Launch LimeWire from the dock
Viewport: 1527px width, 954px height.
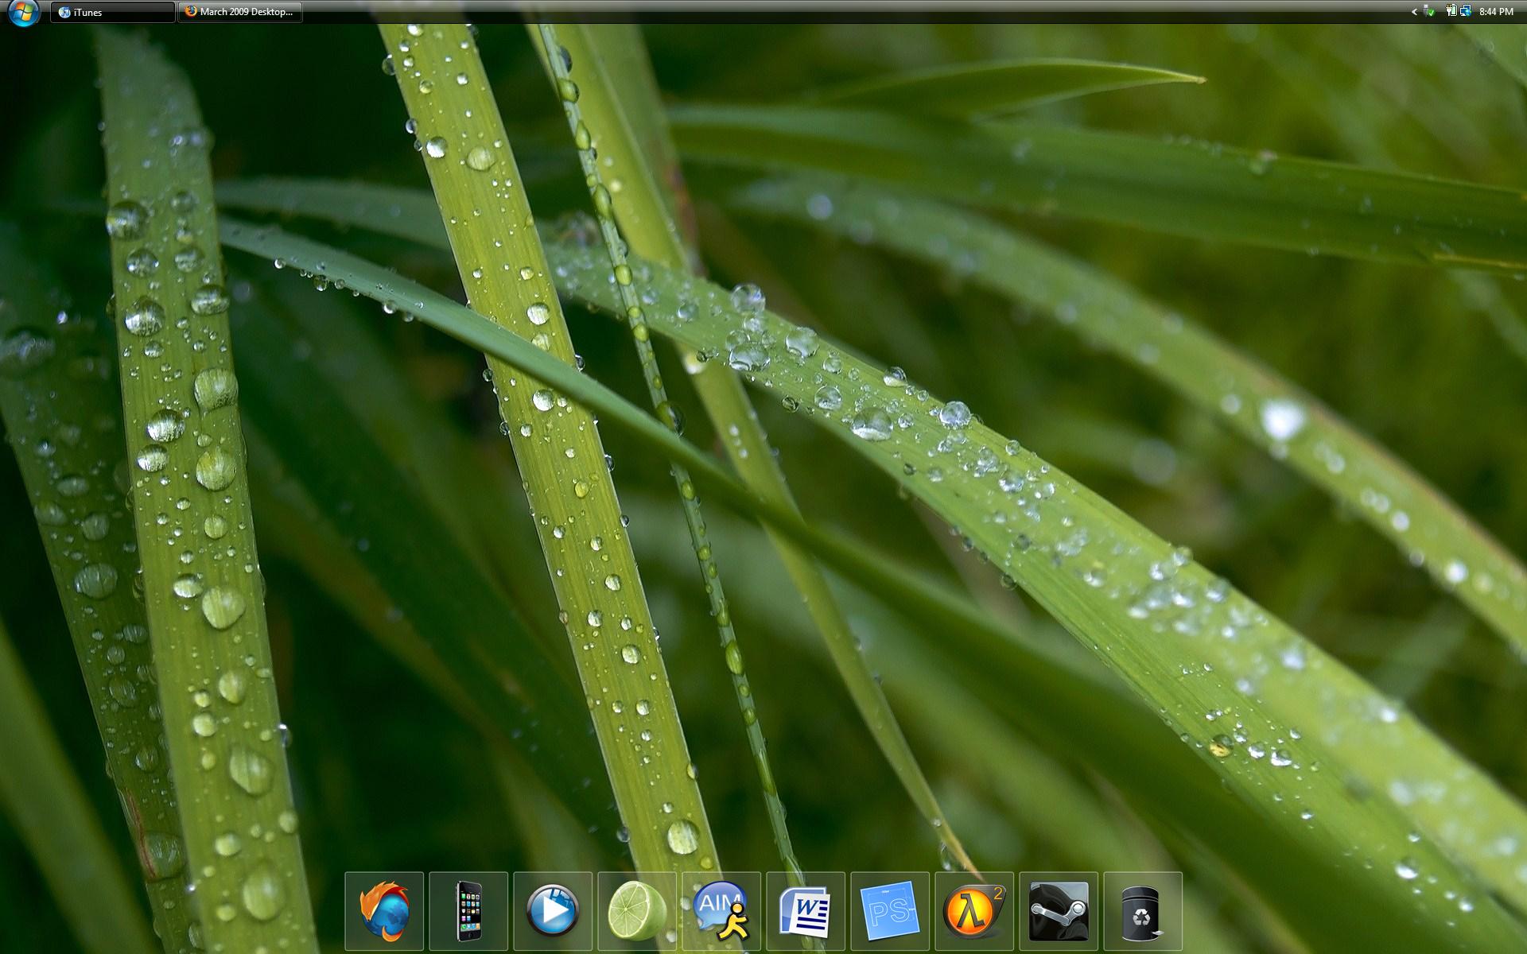pyautogui.click(x=637, y=911)
